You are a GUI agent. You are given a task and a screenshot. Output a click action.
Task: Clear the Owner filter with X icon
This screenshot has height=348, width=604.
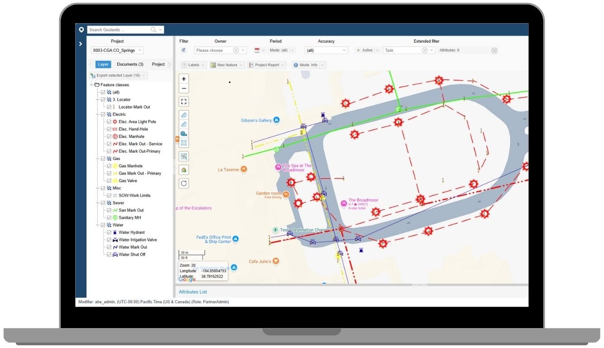click(x=236, y=50)
